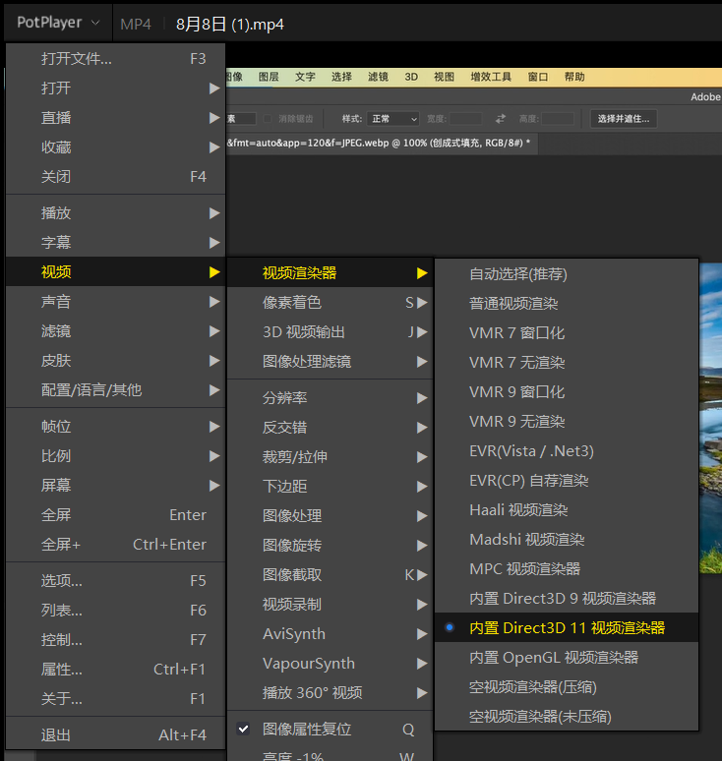Open 裁剪/拉伸 submenu

pos(330,457)
